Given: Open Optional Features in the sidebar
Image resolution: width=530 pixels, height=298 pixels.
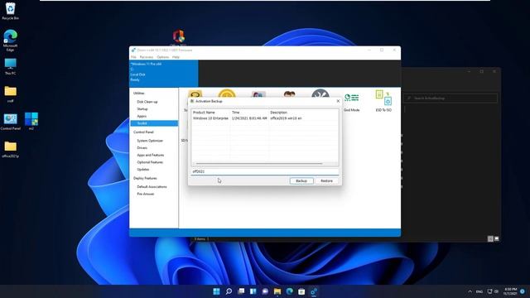Looking at the screenshot, I should pyautogui.click(x=150, y=162).
